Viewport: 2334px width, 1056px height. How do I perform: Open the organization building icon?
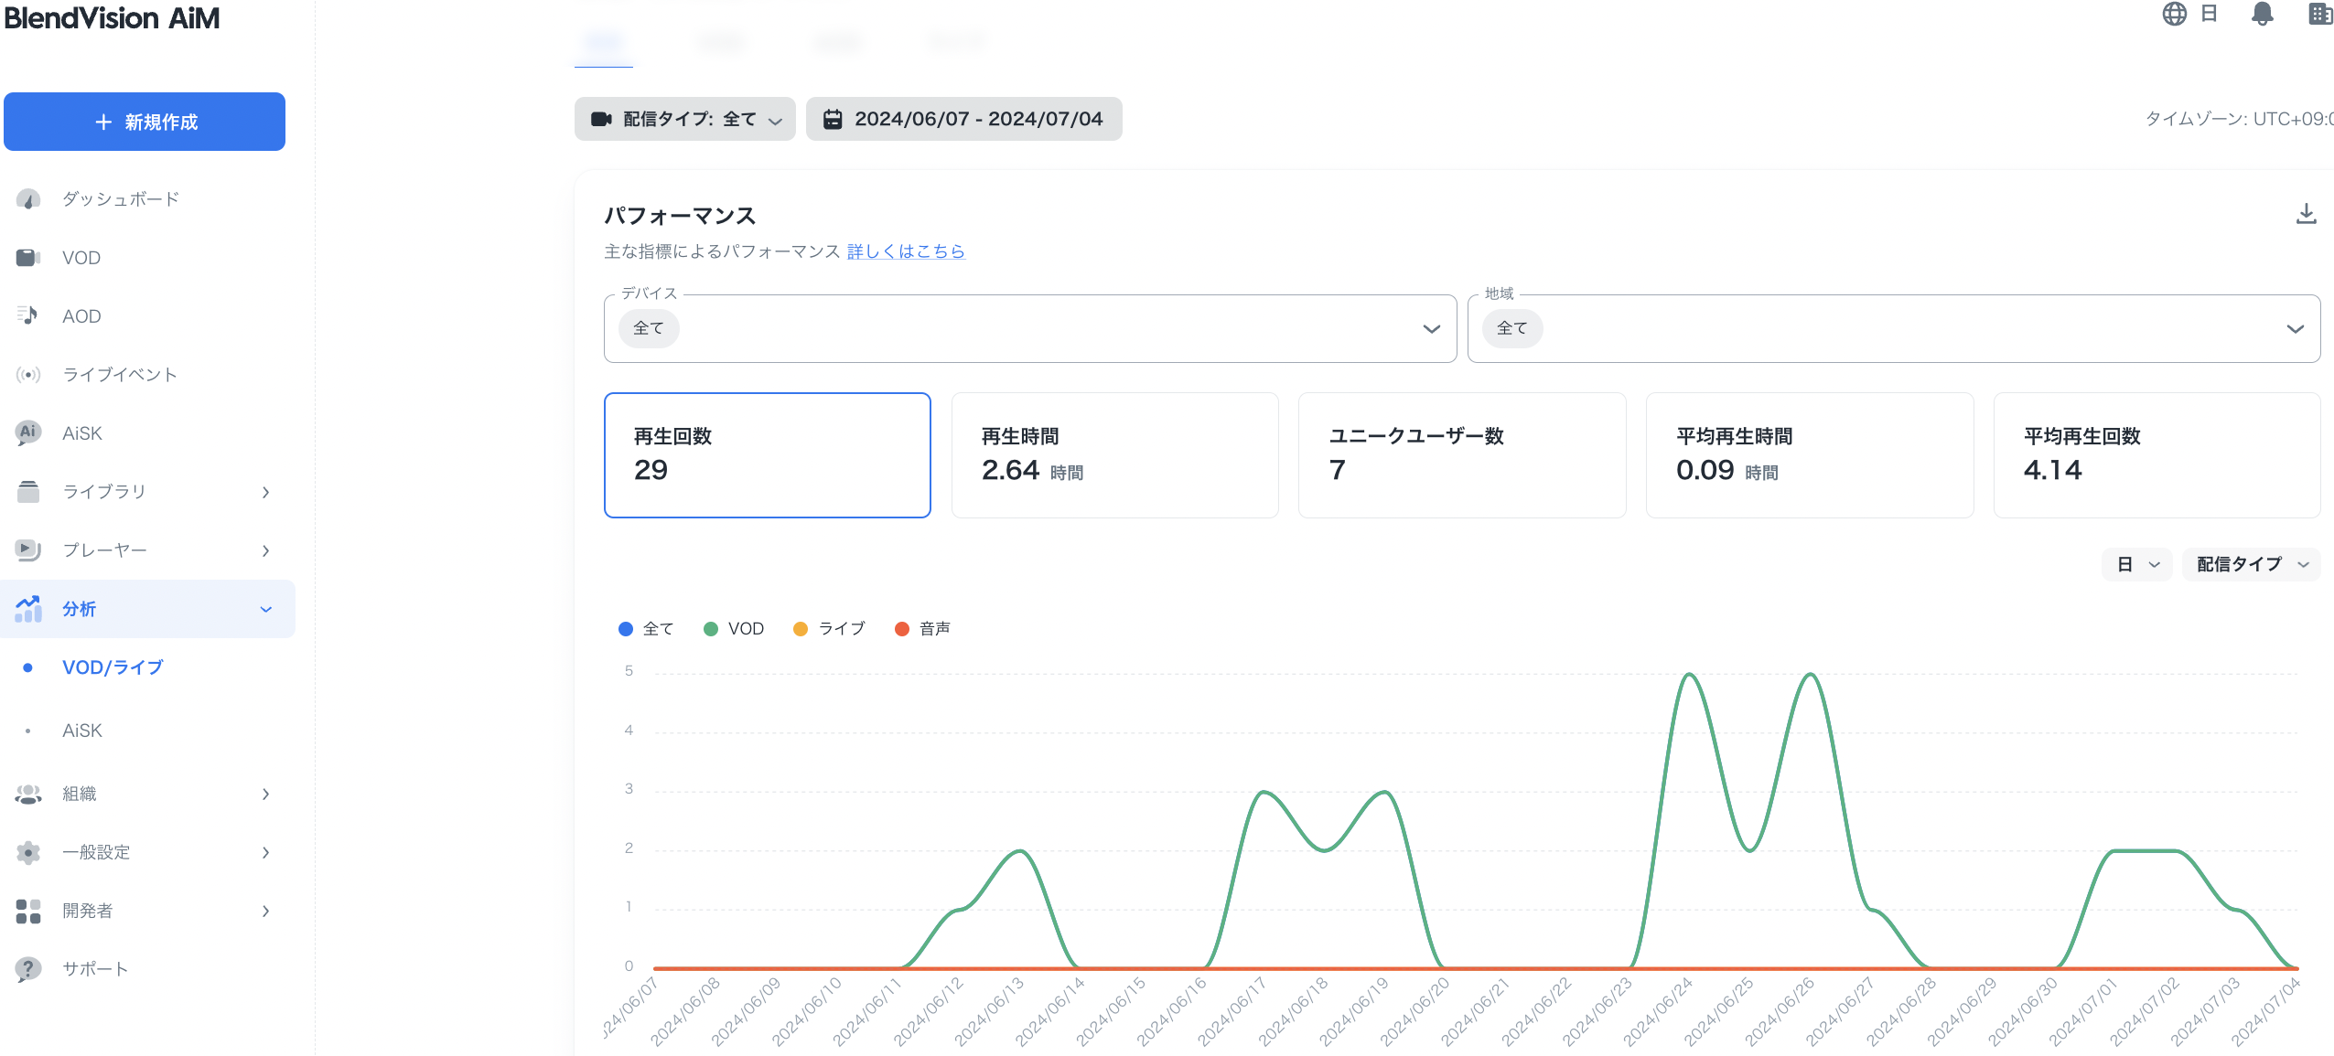[x=2319, y=15]
